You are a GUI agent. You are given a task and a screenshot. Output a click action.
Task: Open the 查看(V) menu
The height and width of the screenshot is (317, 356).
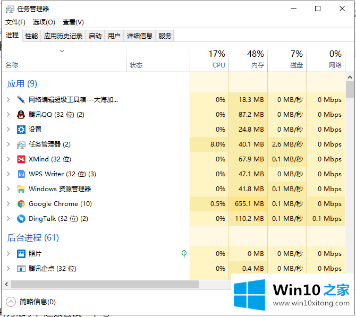(73, 22)
